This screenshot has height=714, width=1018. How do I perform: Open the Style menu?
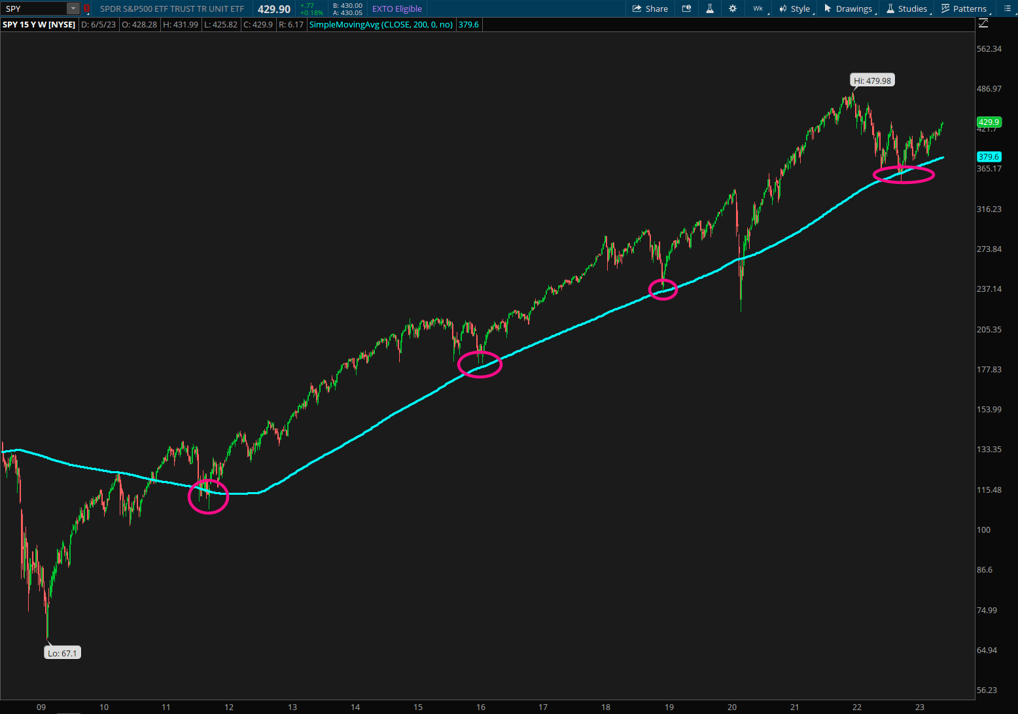[795, 9]
